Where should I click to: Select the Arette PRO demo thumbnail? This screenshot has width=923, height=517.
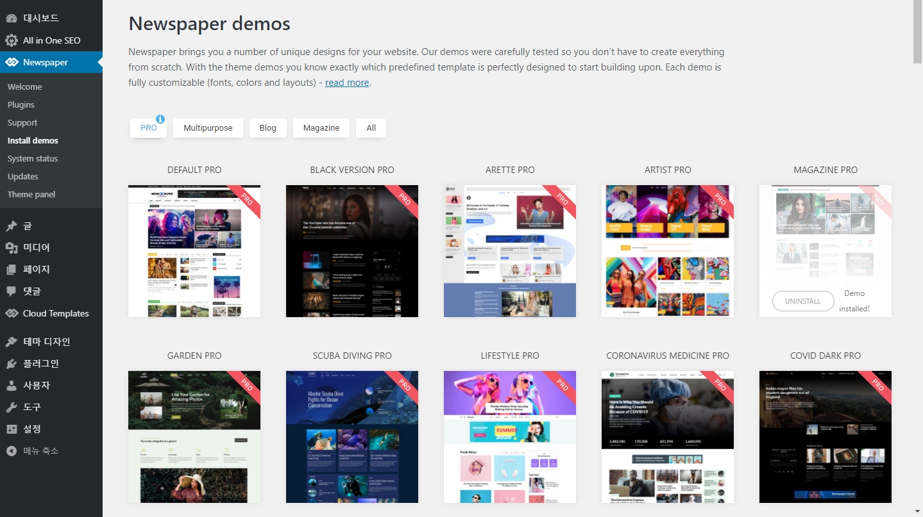[x=510, y=251]
